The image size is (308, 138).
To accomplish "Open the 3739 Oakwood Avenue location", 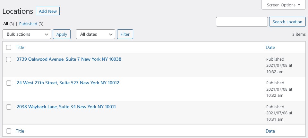I will [x=69, y=59].
